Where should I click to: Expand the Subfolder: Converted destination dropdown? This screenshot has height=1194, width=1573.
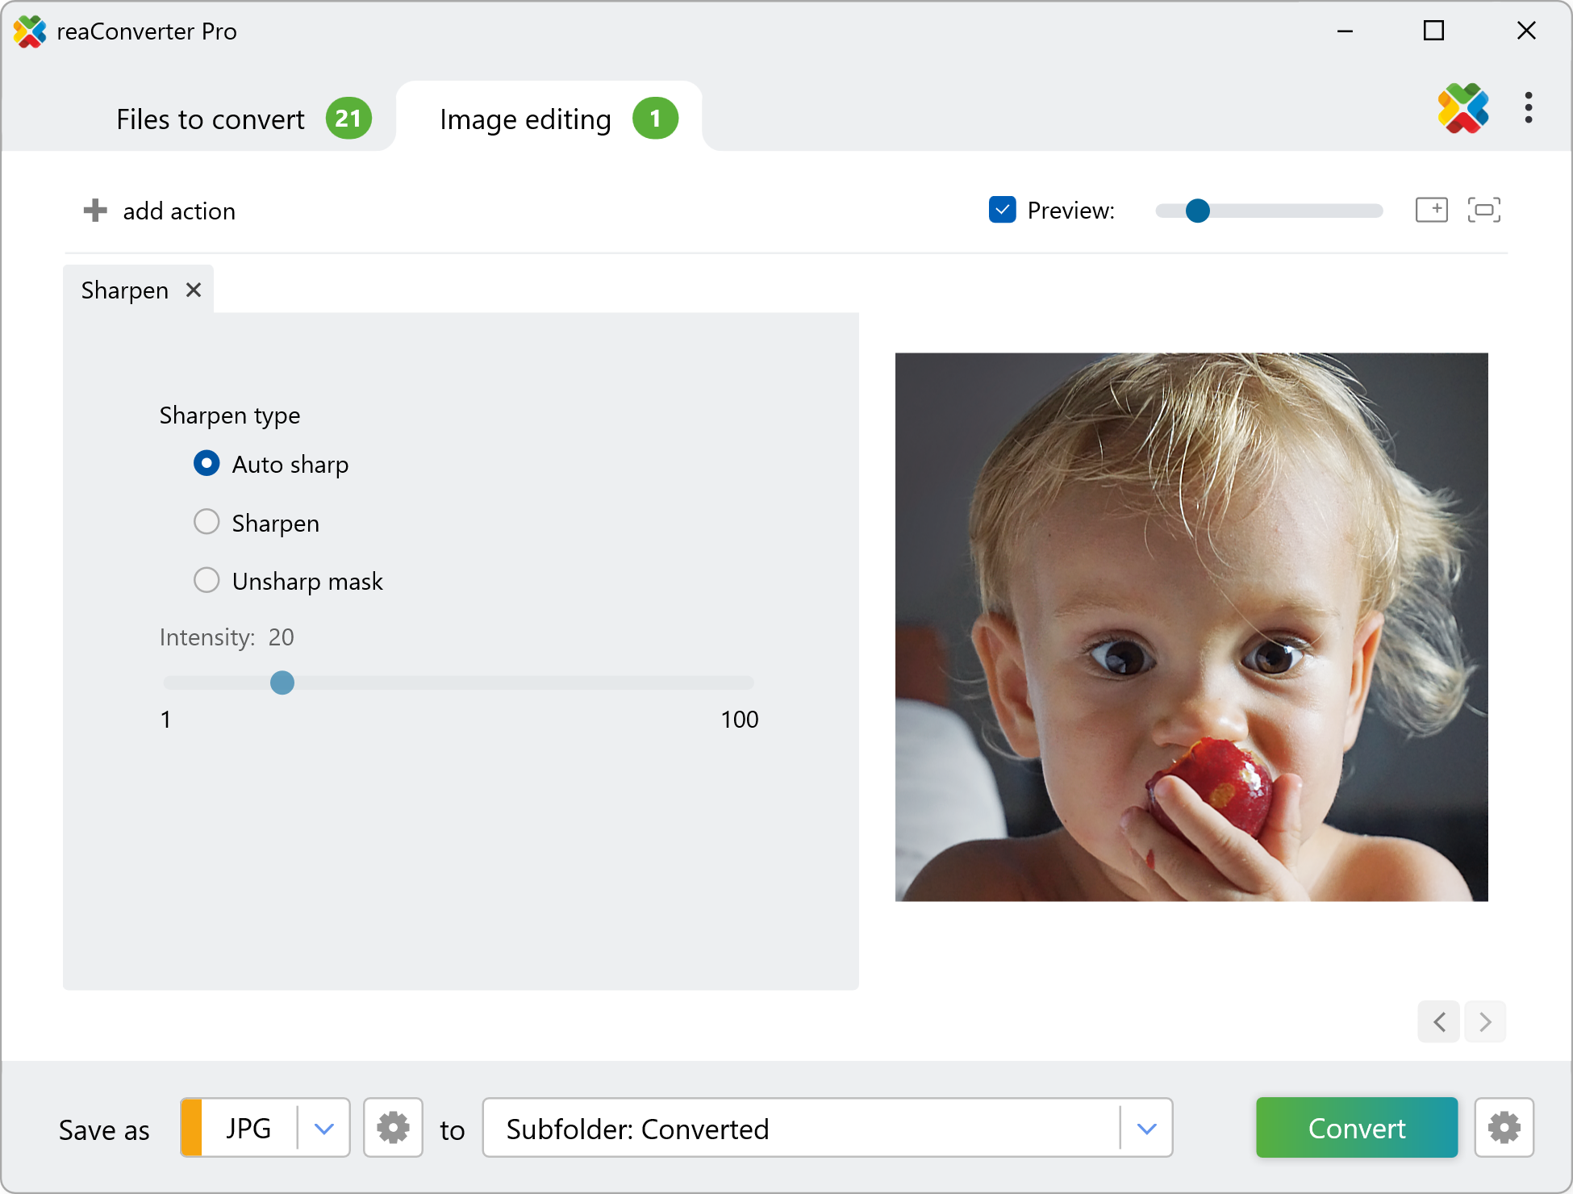(x=1146, y=1128)
